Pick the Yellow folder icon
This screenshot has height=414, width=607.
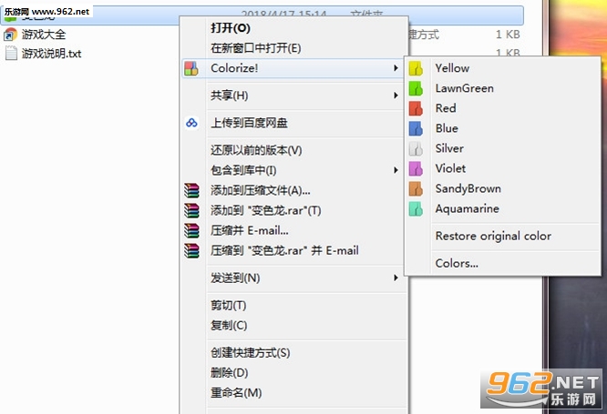[416, 68]
